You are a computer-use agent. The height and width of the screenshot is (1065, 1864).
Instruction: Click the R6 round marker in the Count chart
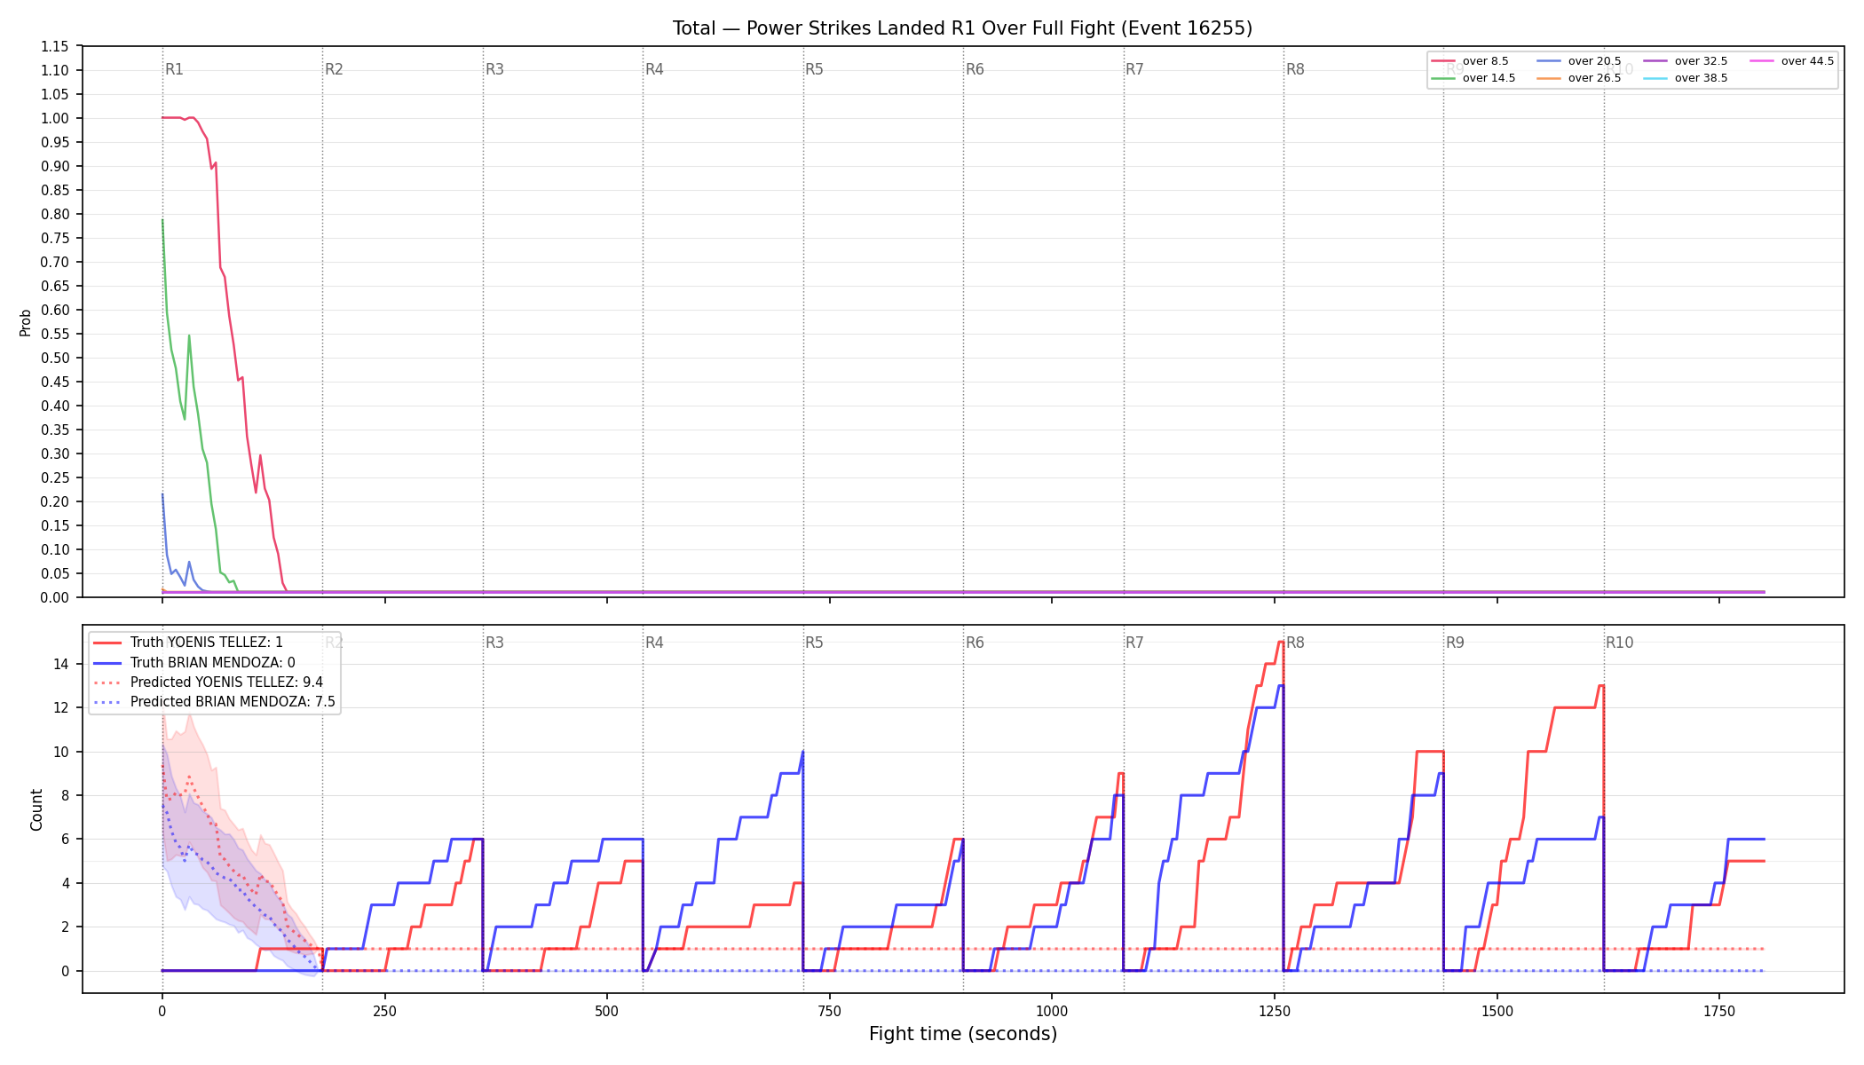click(975, 643)
